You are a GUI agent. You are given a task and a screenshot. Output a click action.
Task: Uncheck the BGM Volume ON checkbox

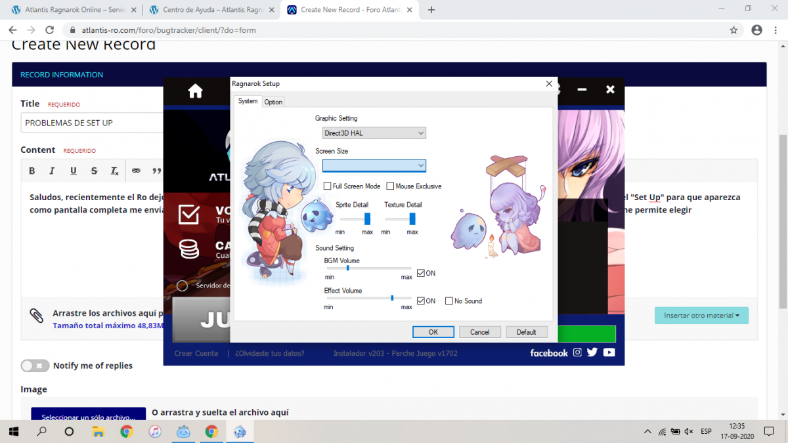[x=421, y=273]
